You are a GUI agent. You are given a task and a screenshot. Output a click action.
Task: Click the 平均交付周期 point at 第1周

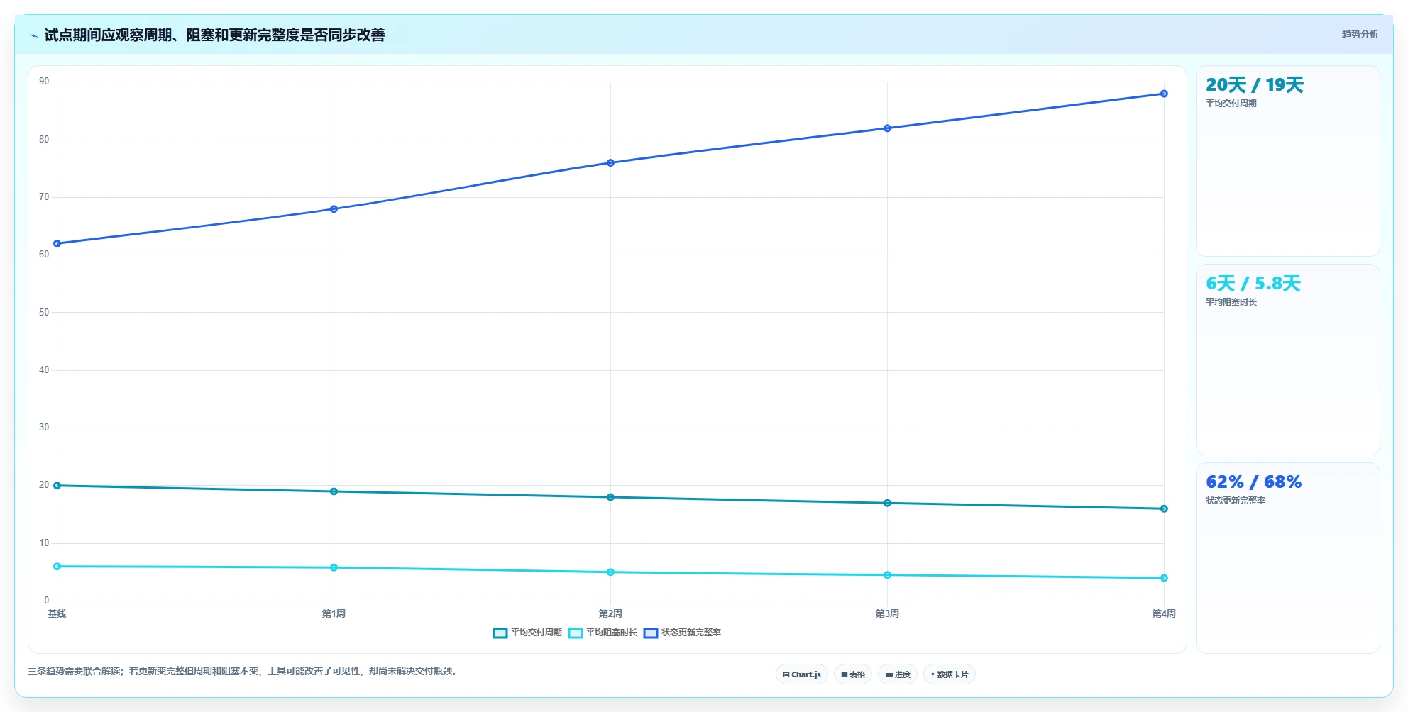coord(334,491)
